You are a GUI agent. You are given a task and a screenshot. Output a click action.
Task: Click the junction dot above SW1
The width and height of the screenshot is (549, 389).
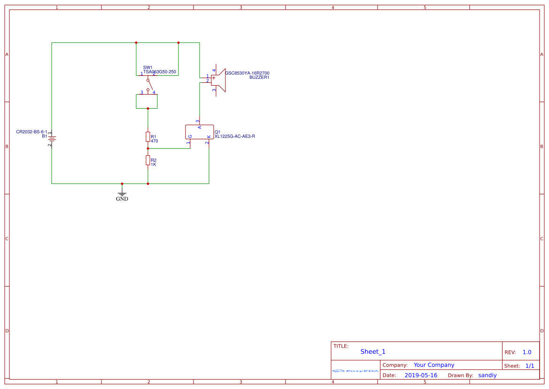click(x=136, y=42)
